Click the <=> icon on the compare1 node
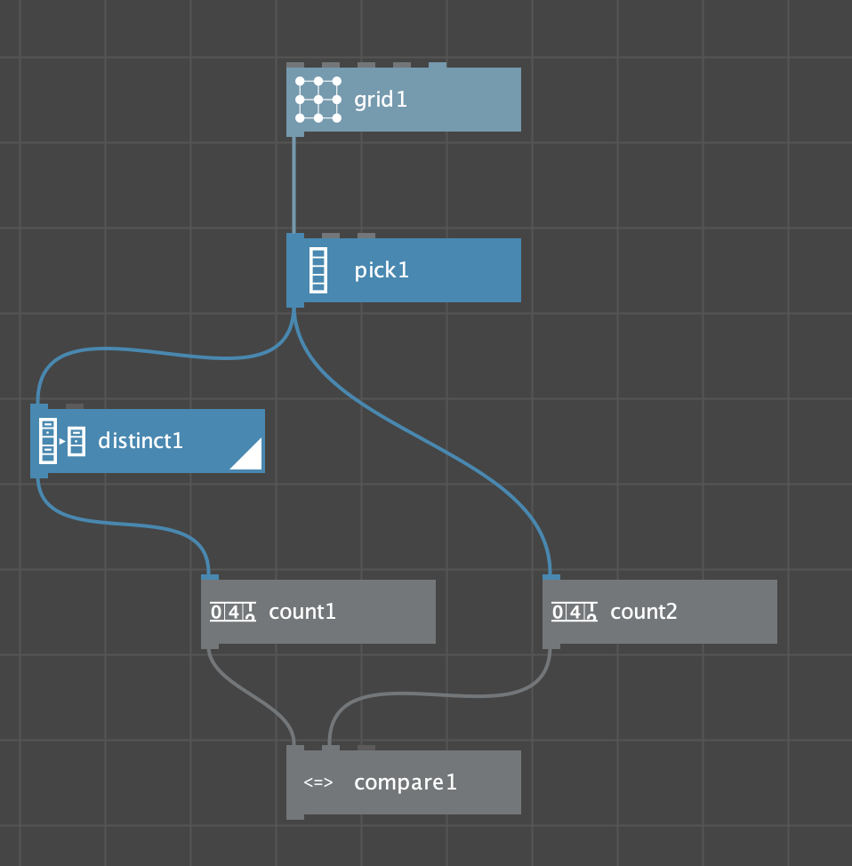Viewport: 852px width, 866px height. tap(318, 782)
